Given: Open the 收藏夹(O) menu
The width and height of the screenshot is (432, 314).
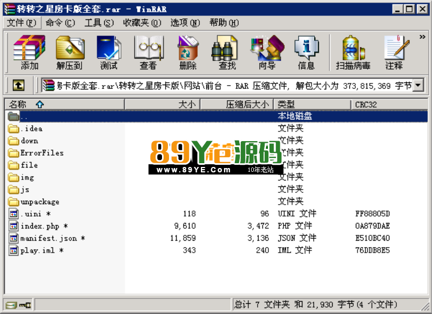Looking at the screenshot, I should pyautogui.click(x=142, y=23).
